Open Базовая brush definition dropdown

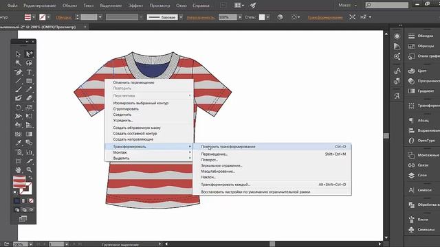[x=181, y=17]
